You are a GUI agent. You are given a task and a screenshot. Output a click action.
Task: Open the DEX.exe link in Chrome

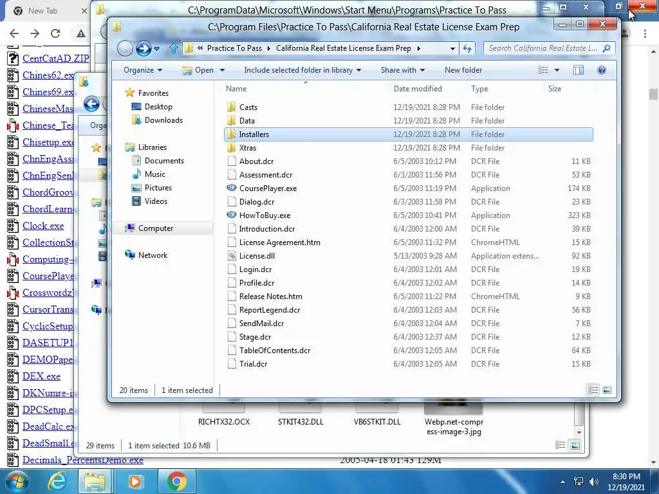pyautogui.click(x=41, y=376)
